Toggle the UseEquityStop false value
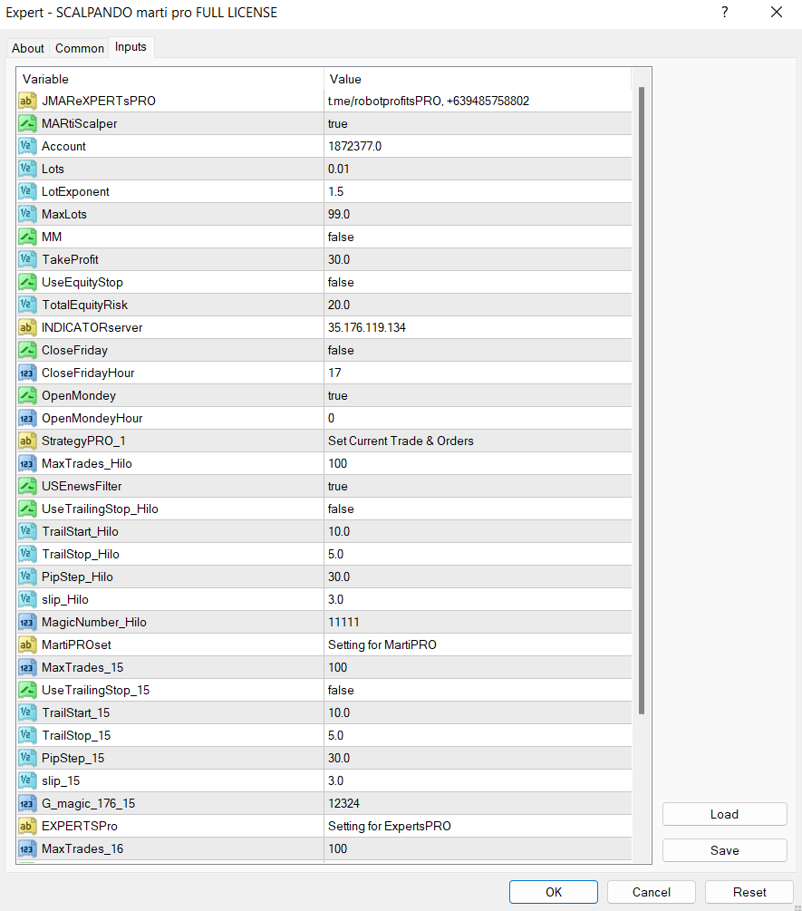 [x=341, y=282]
